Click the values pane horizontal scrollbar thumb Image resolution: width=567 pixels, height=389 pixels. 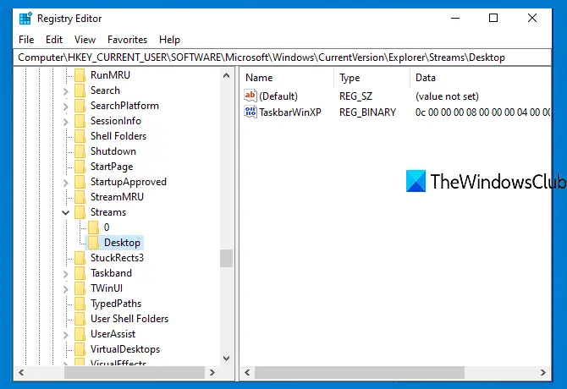pos(360,372)
